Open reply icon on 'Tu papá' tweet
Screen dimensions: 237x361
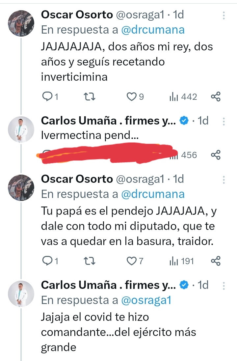[x=48, y=261]
